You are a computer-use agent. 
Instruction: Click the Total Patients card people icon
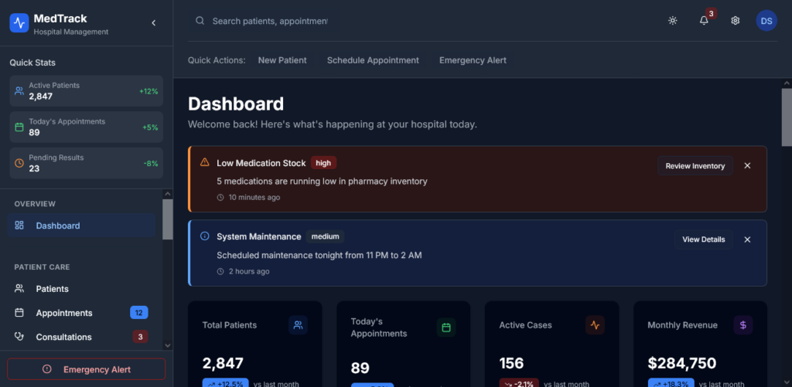pos(298,326)
